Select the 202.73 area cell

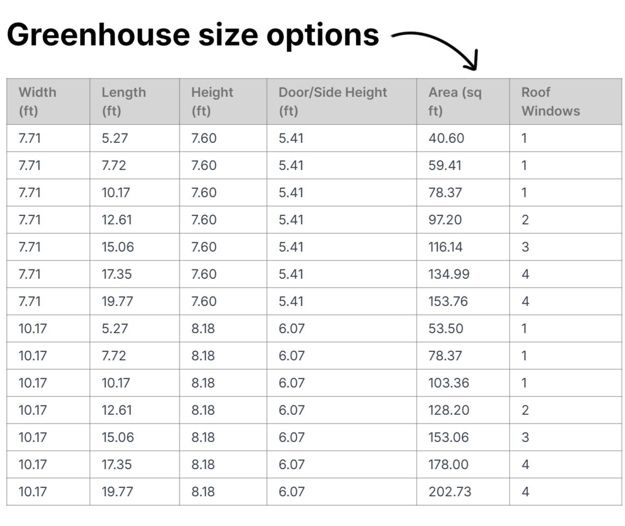point(450,492)
